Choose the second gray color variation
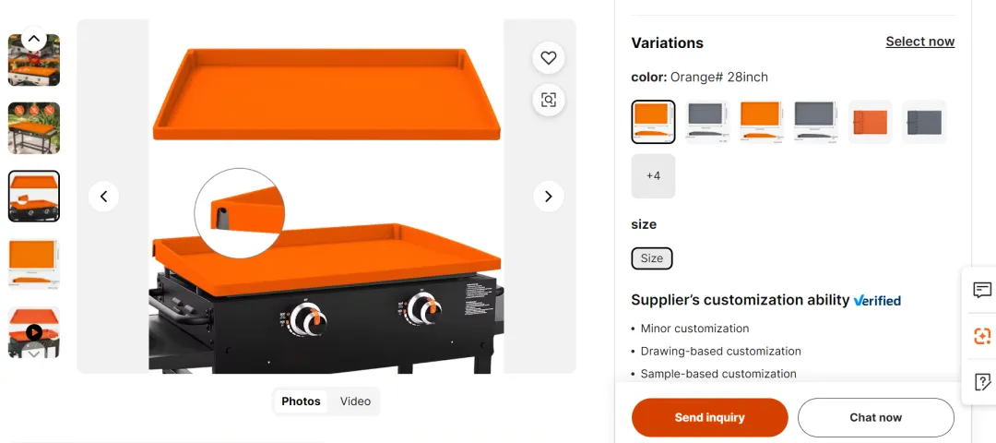The image size is (996, 443). (815, 122)
